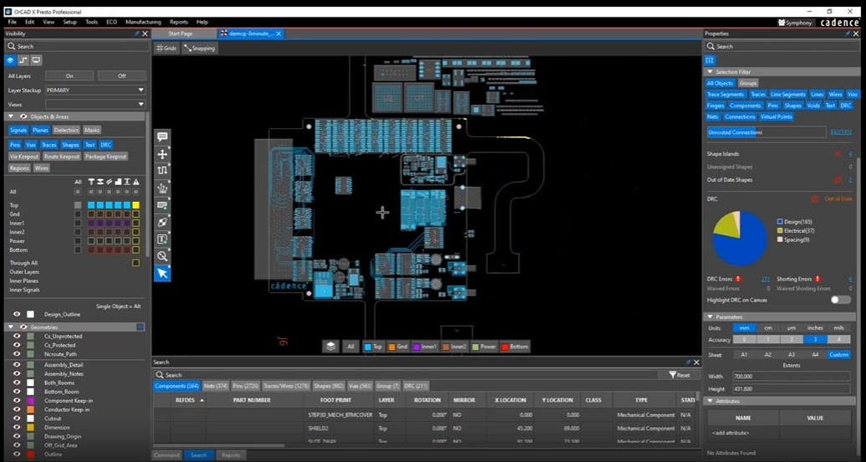Image resolution: width=866 pixels, height=462 pixels.
Task: Open the File menu
Action: click(x=13, y=22)
